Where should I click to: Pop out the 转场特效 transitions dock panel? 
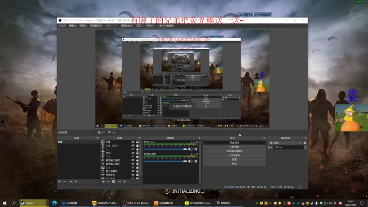tap(305, 138)
